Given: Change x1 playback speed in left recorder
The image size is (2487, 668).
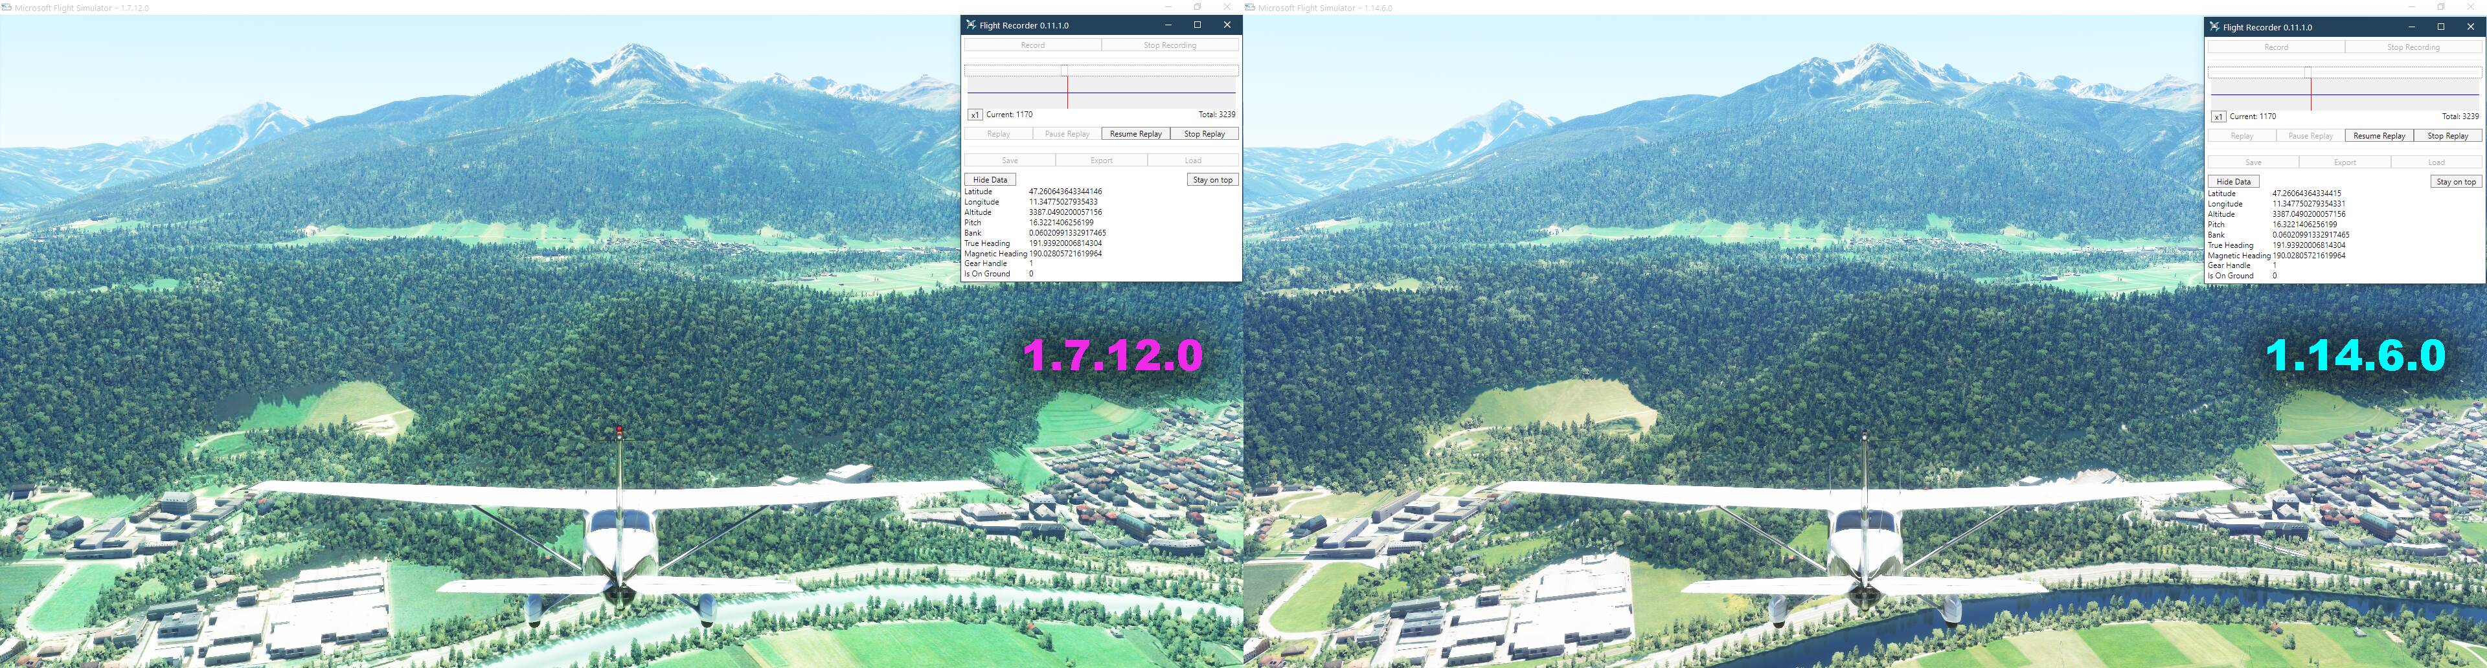Looking at the screenshot, I should point(975,115).
